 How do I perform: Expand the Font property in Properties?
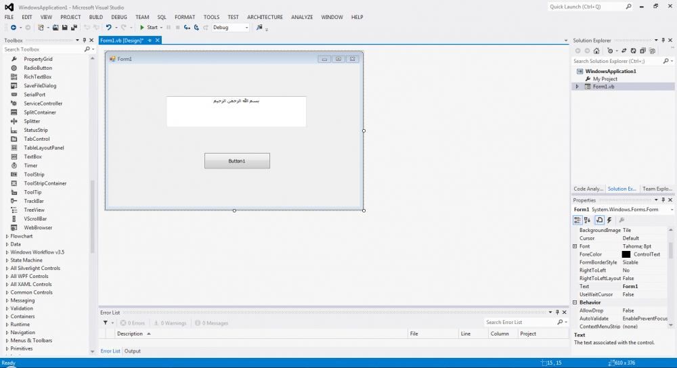[575, 246]
